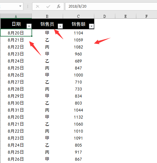Select the cell with value 867
Screen dimensions: 157x163
click(78, 159)
